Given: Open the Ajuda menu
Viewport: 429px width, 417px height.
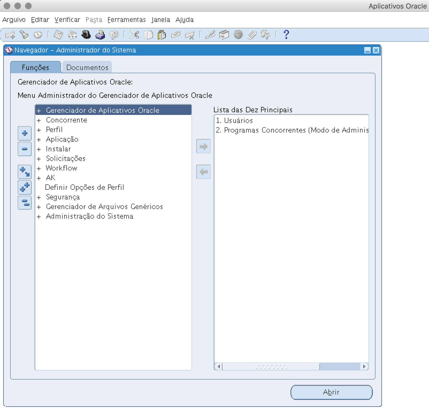Looking at the screenshot, I should click(185, 20).
